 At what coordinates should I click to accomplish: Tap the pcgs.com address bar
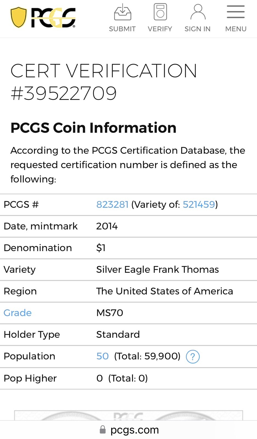point(135,430)
